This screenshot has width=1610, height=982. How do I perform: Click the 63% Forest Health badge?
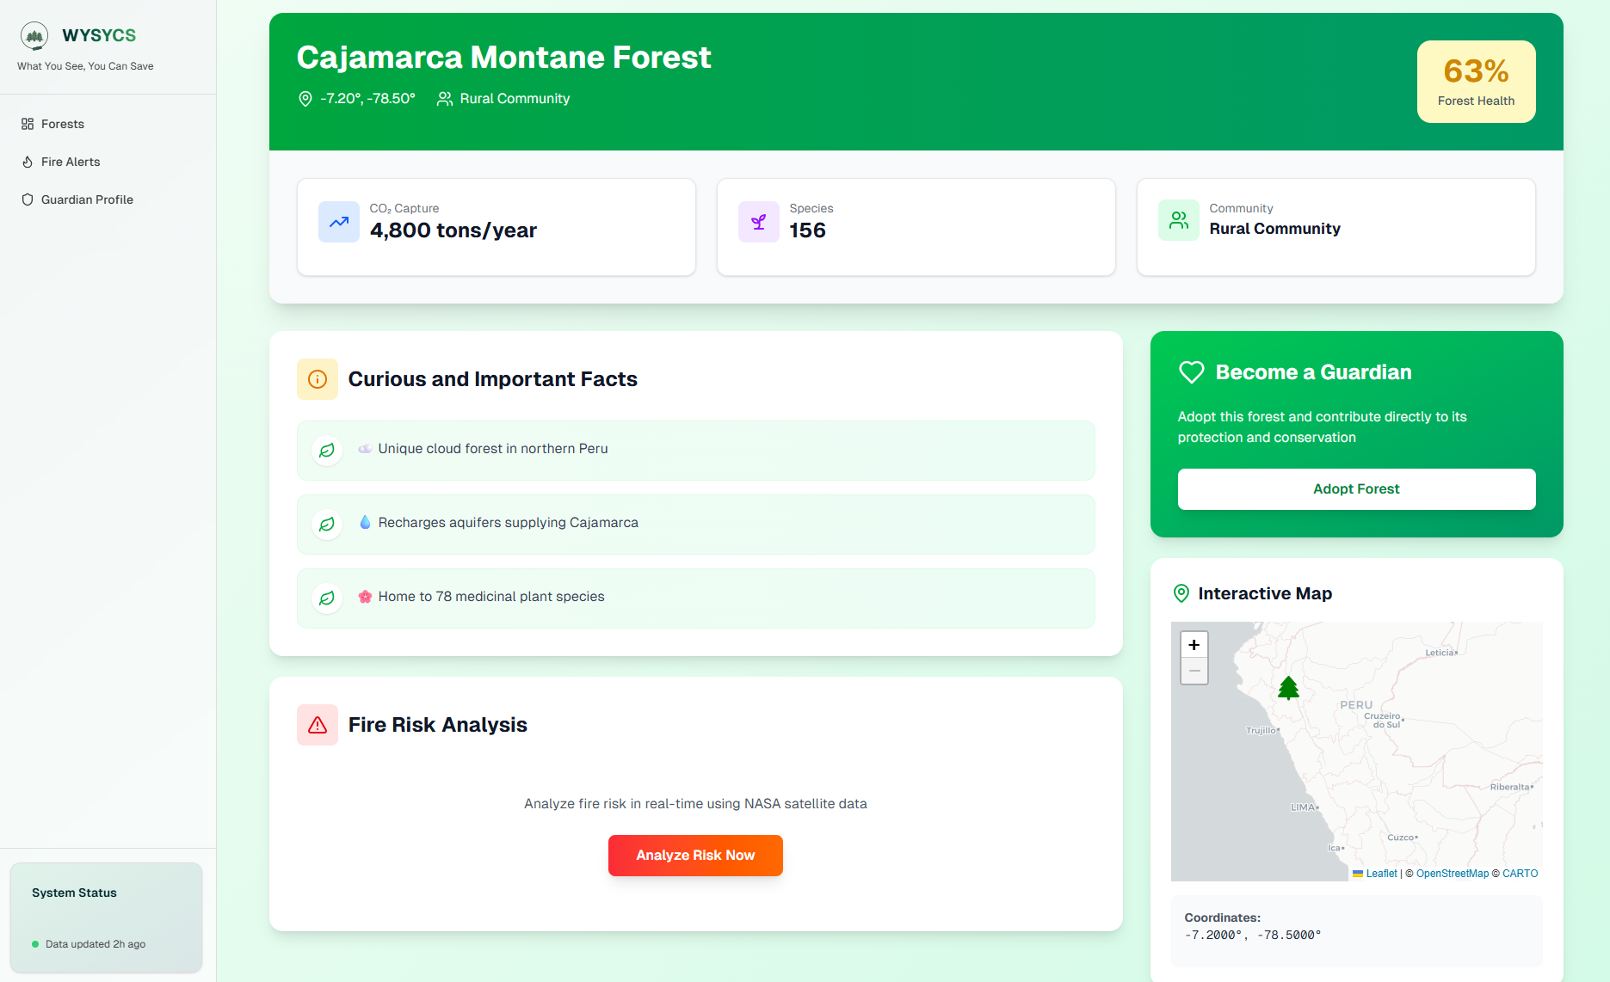pyautogui.click(x=1476, y=81)
